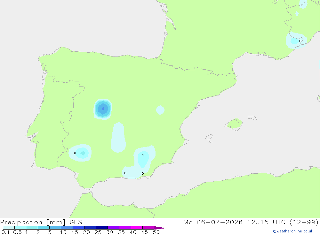Viewport: 320px width, 234px height.
Task: Click the purple arrow tip beyond 50
Action: point(160,228)
